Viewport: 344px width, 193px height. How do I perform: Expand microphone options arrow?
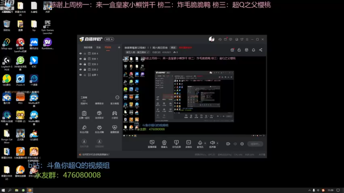(x=205, y=143)
